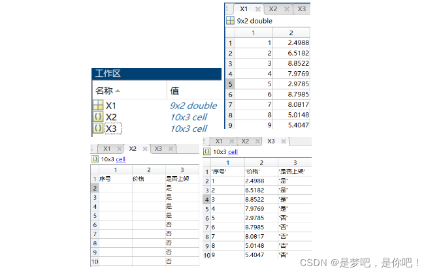Image resolution: width=428 pixels, height=274 pixels.
Task: Select X2 variable name in workspace
Action: click(111, 117)
